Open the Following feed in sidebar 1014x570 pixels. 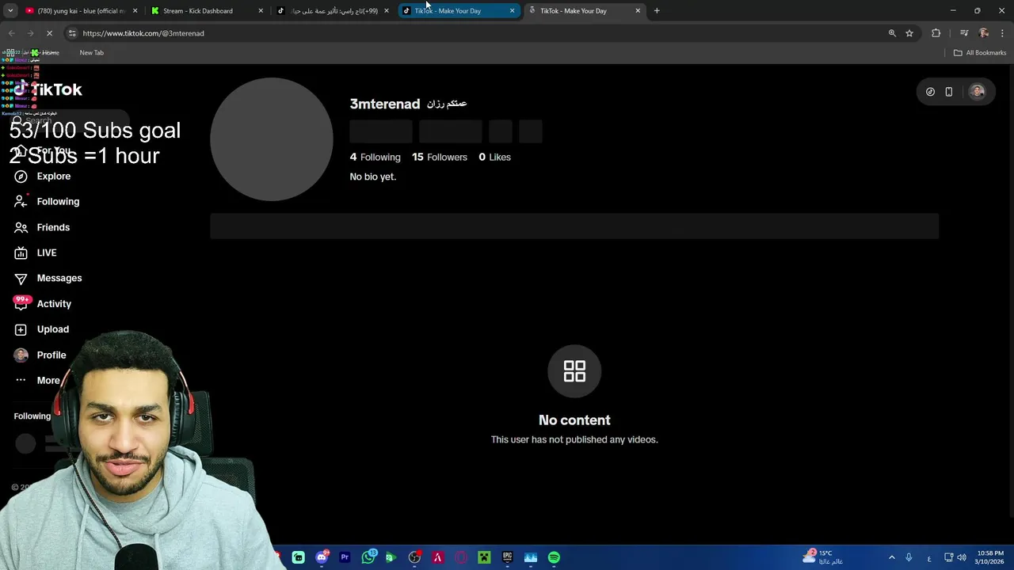pos(47,201)
